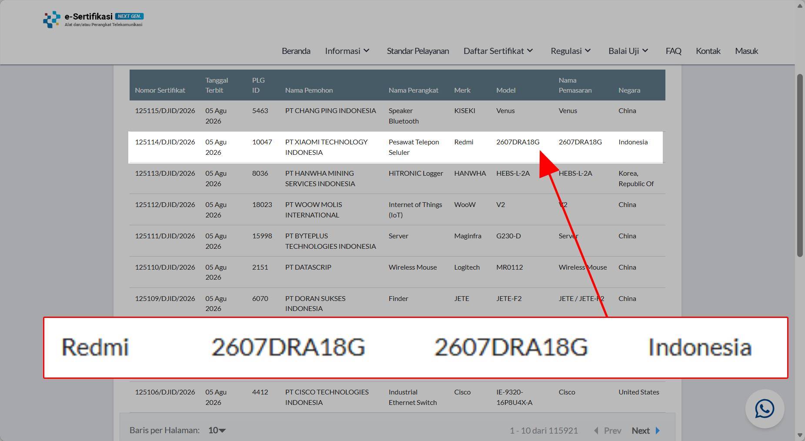The height and width of the screenshot is (441, 805).
Task: Select certificate 125112/DJID/2026
Action: (x=165, y=204)
